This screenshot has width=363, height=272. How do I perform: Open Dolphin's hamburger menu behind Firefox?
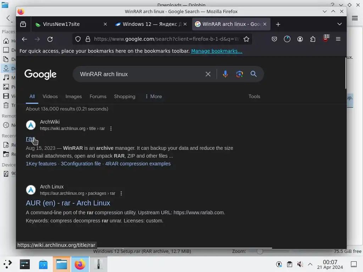354,18
